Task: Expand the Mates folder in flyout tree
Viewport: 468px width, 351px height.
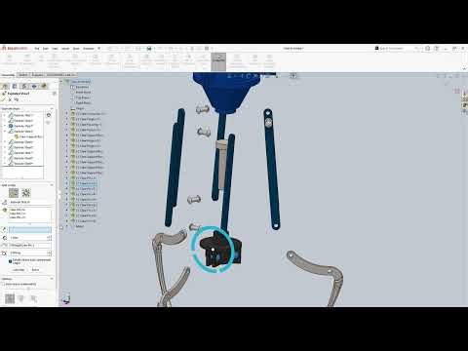Action: coord(67,226)
